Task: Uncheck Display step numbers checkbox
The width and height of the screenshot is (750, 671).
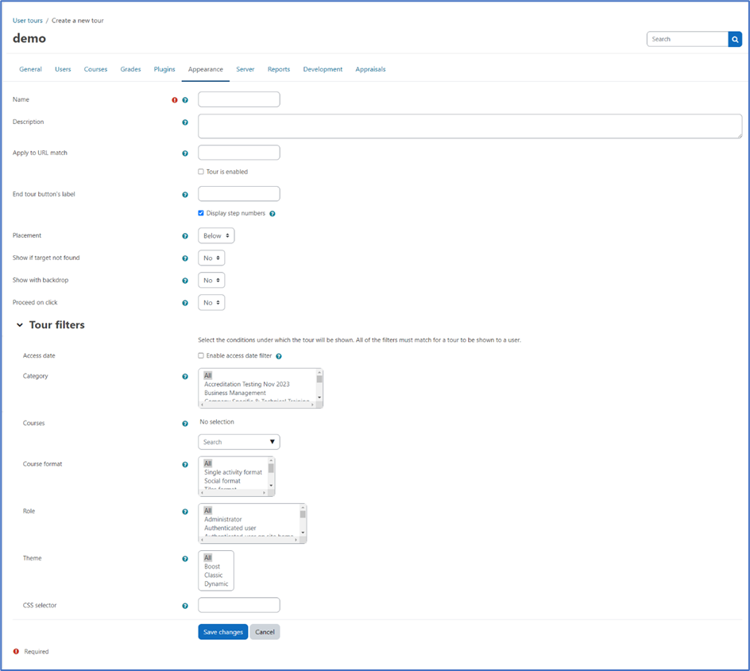Action: click(x=201, y=213)
